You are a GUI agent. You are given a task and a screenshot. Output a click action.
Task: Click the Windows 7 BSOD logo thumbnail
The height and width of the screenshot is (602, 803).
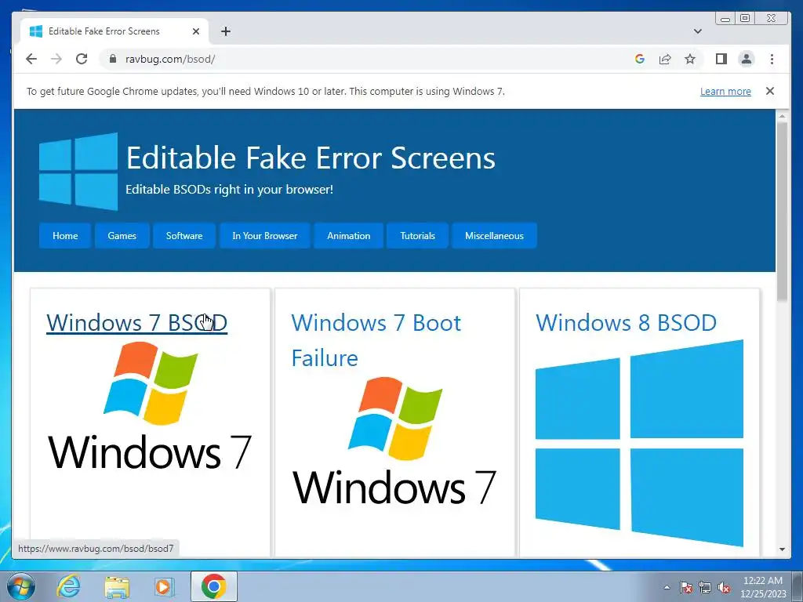click(x=150, y=405)
